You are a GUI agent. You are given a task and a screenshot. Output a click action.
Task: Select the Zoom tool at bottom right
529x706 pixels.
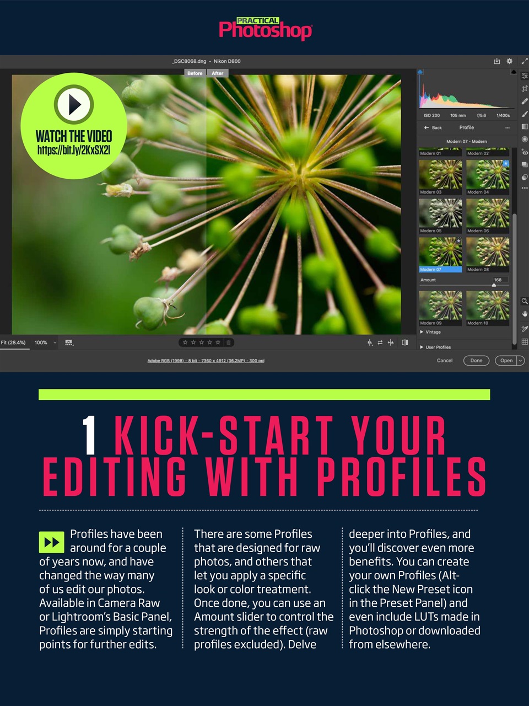click(524, 302)
